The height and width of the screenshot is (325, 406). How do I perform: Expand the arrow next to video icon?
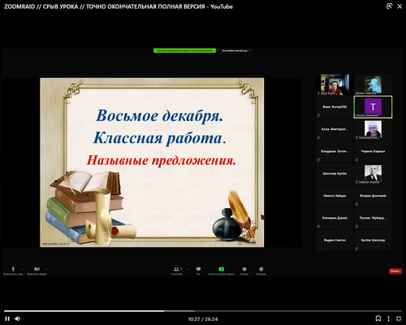click(x=46, y=269)
